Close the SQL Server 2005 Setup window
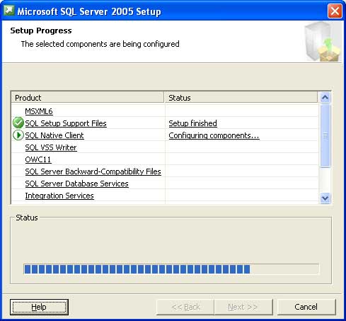 335,11
